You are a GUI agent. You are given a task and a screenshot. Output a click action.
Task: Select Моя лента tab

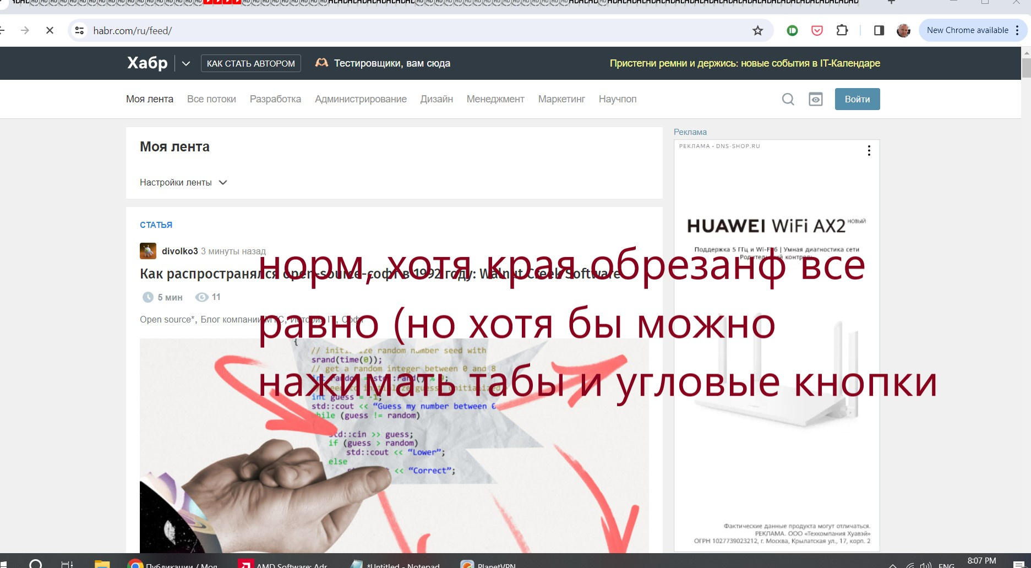(x=150, y=99)
